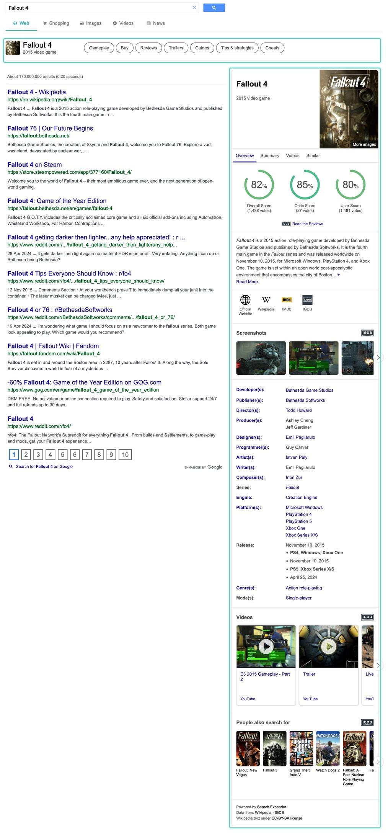Open the Similar tab in the info panel
Image resolution: width=388 pixels, height=838 pixels.
pyautogui.click(x=313, y=155)
